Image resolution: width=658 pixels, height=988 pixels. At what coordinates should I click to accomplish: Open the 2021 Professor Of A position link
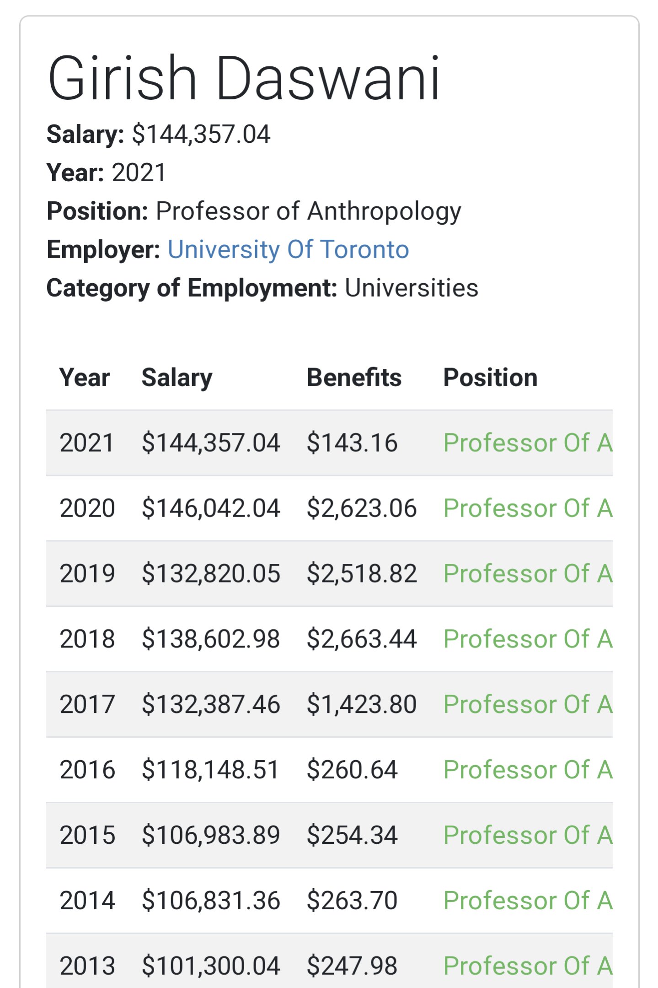click(528, 443)
